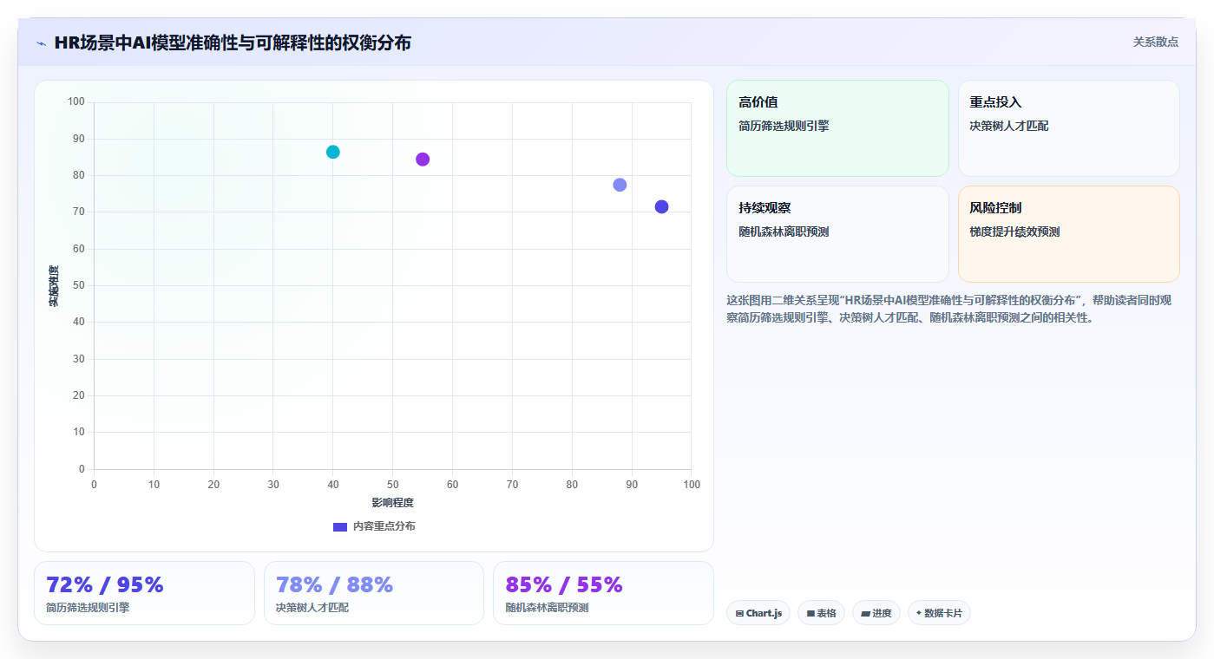The image size is (1214, 659).
Task: Click 随机森林离职预测 label under 85% / 55%
Action: [547, 608]
